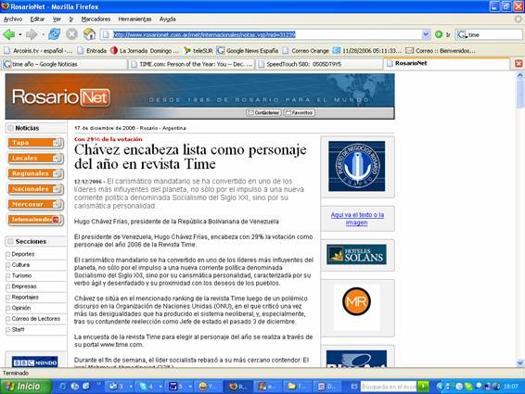Close the current tab with the red X
Image resolution: width=525 pixels, height=394 pixels.
pyautogui.click(x=519, y=64)
